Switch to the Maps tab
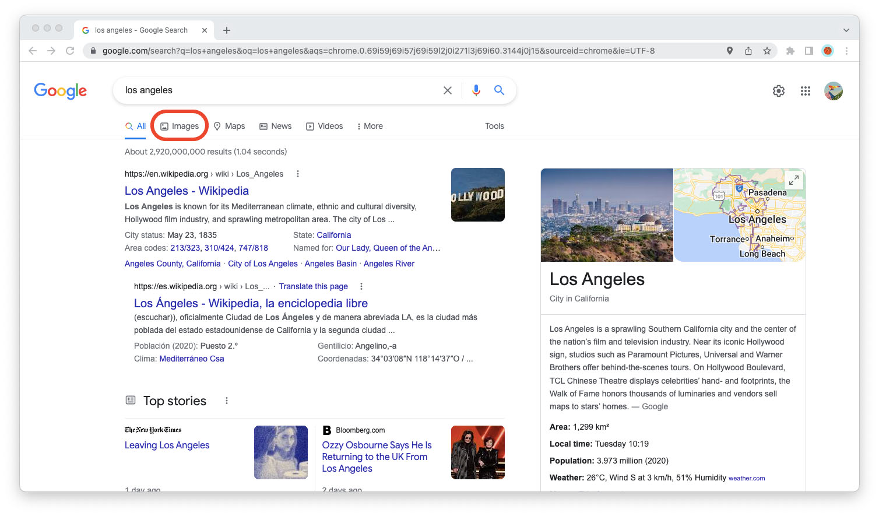 tap(229, 126)
